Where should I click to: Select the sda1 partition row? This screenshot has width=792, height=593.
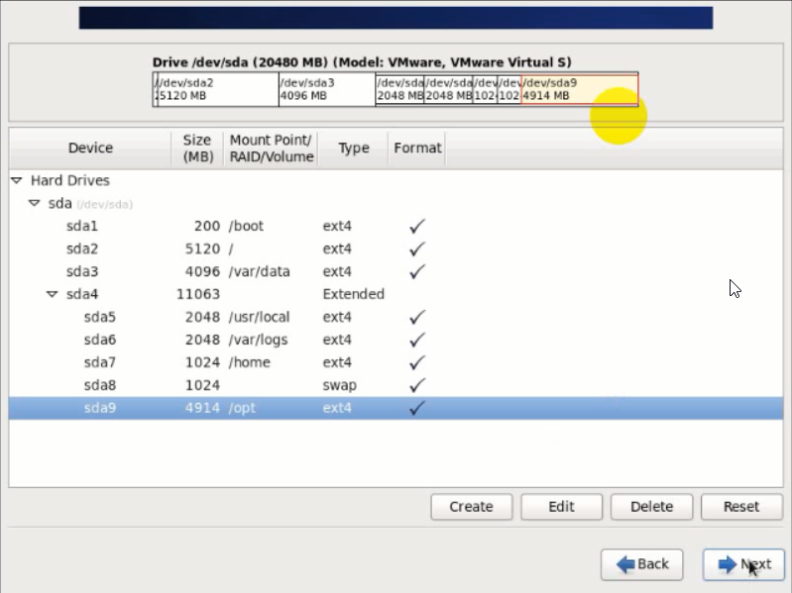(396, 226)
